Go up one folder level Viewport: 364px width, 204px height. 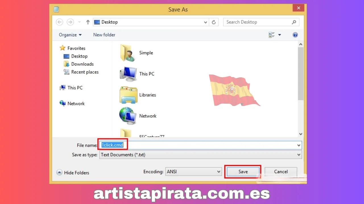[x=88, y=22]
